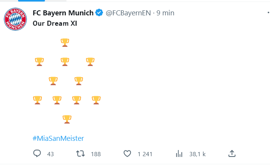Click the blue verified badge
The width and height of the screenshot is (270, 165).
(99, 13)
